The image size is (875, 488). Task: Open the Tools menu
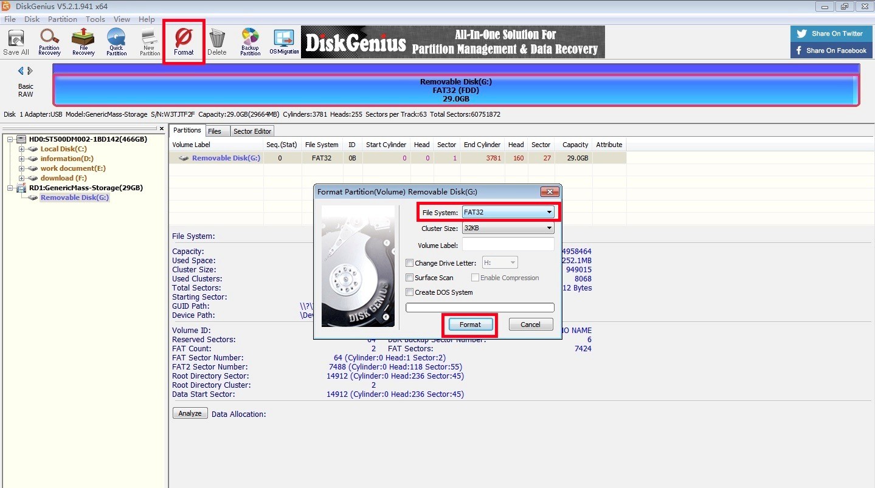(x=95, y=19)
